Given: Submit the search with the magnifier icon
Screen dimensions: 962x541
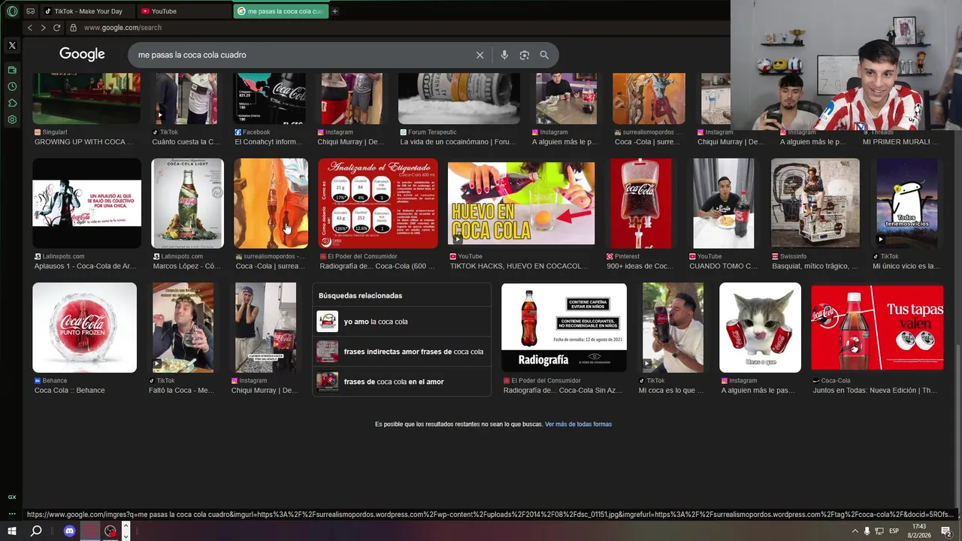Looking at the screenshot, I should click(x=544, y=55).
